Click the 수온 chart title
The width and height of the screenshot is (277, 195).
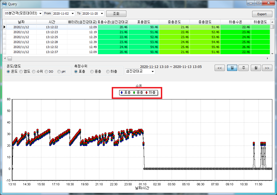[x=139, y=86]
